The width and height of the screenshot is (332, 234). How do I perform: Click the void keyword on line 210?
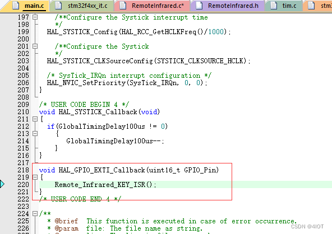47,112
